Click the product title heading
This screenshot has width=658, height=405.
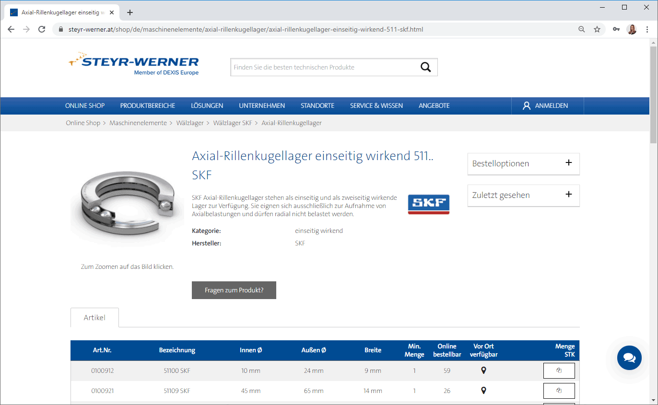[313, 165]
